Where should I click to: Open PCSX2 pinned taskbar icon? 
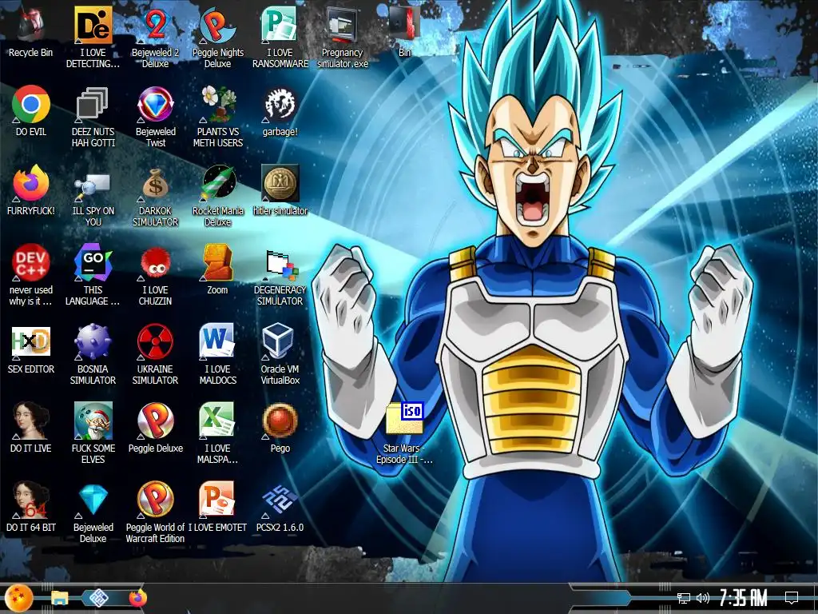coord(98,598)
